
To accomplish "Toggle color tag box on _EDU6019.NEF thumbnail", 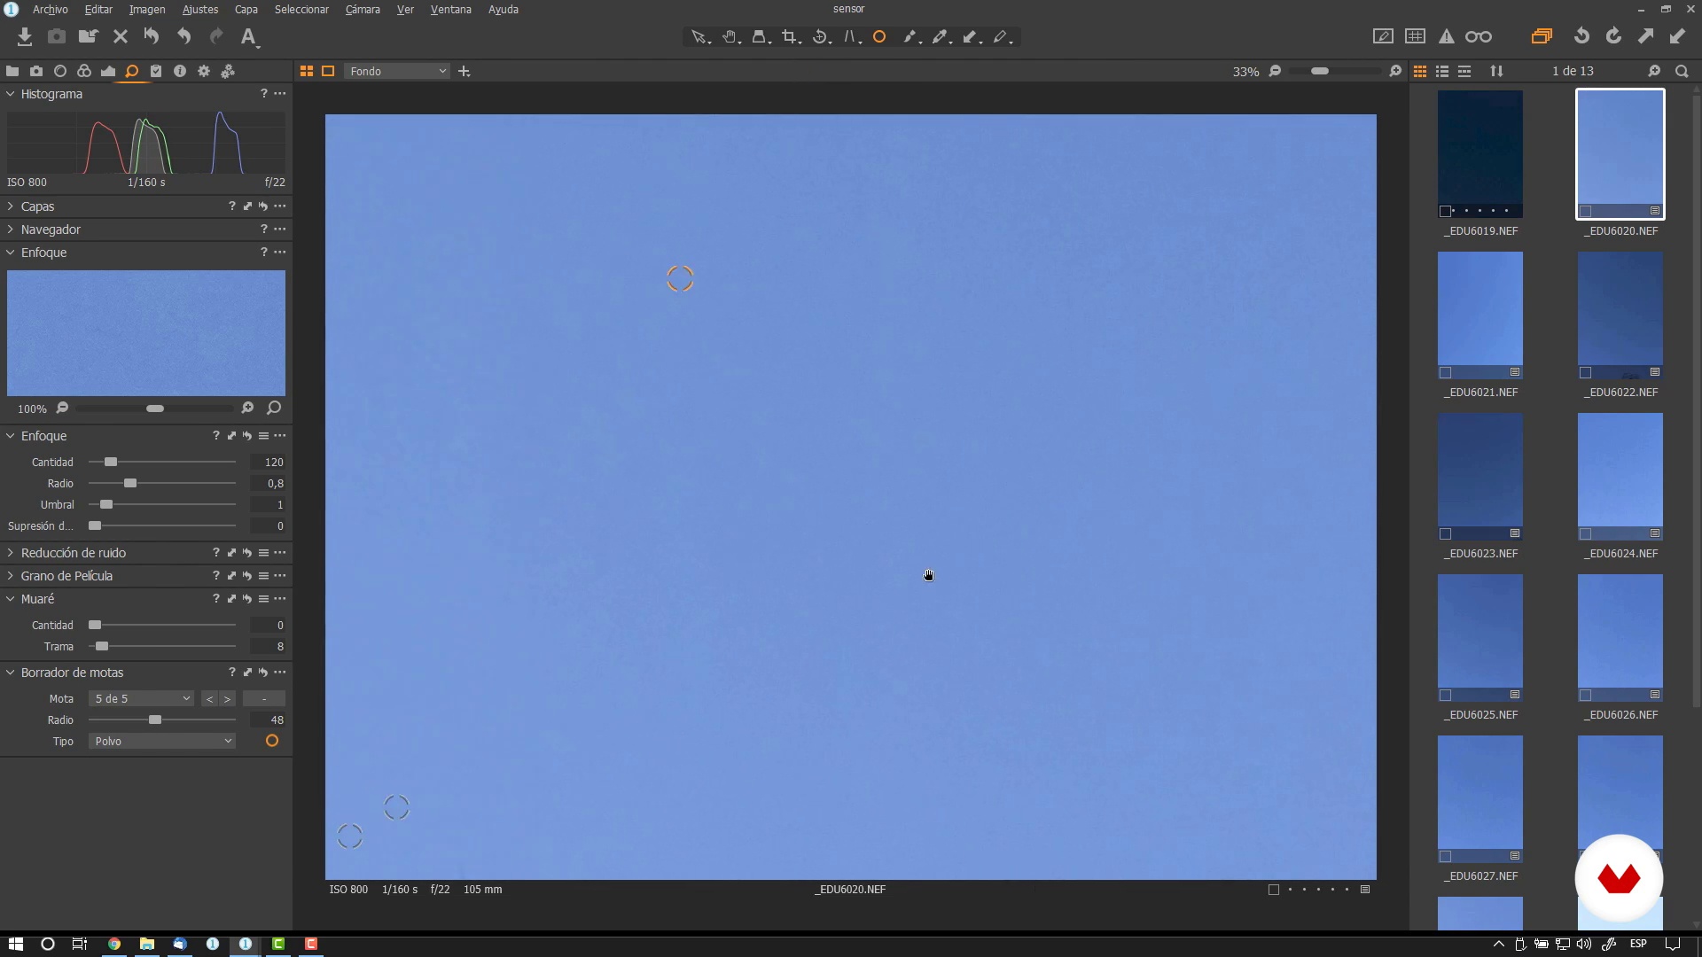I will (x=1446, y=211).
